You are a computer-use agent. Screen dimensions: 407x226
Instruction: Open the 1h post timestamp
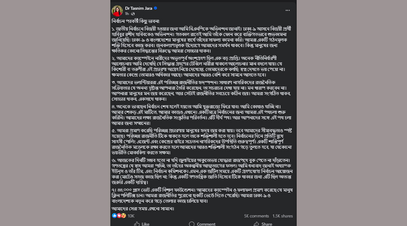tap(127, 14)
